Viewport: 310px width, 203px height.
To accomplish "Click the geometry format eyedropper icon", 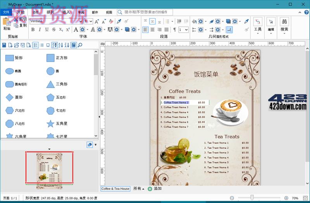I will point(246,21).
